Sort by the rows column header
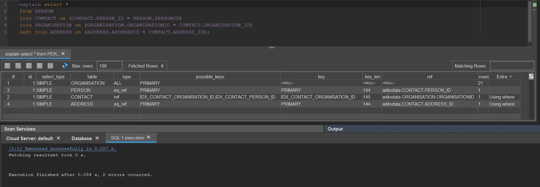The height and width of the screenshot is (187, 540). 483,76
